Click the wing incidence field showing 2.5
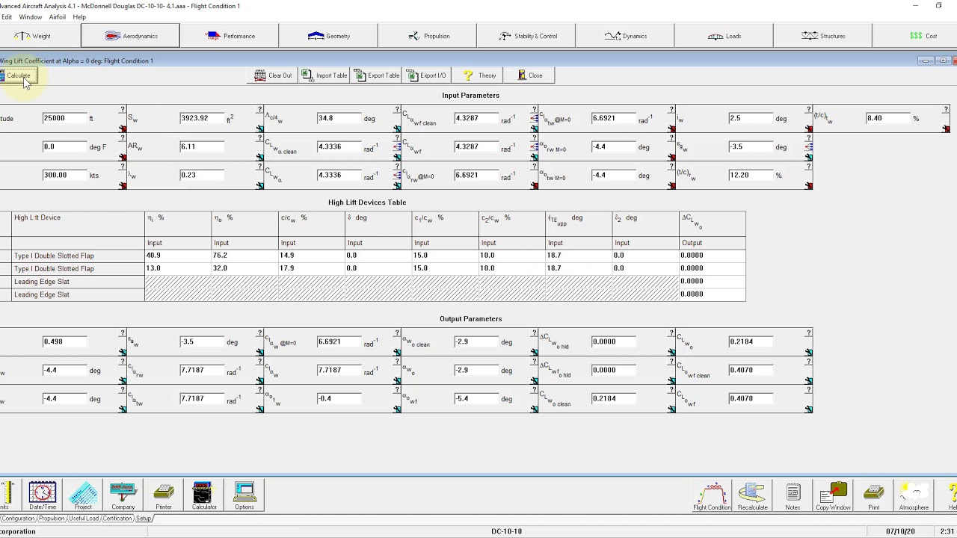957x538 pixels. (751, 118)
